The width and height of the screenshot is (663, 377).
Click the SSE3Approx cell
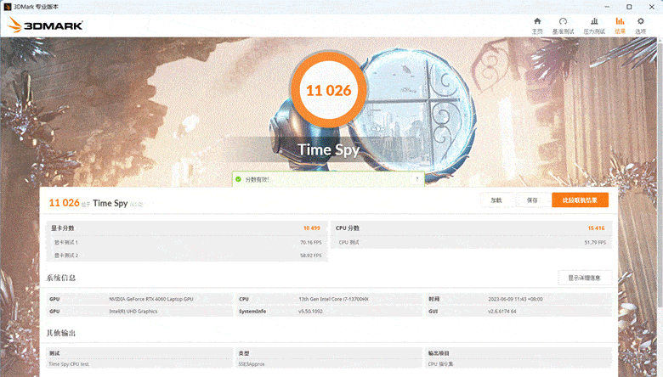[x=251, y=364]
